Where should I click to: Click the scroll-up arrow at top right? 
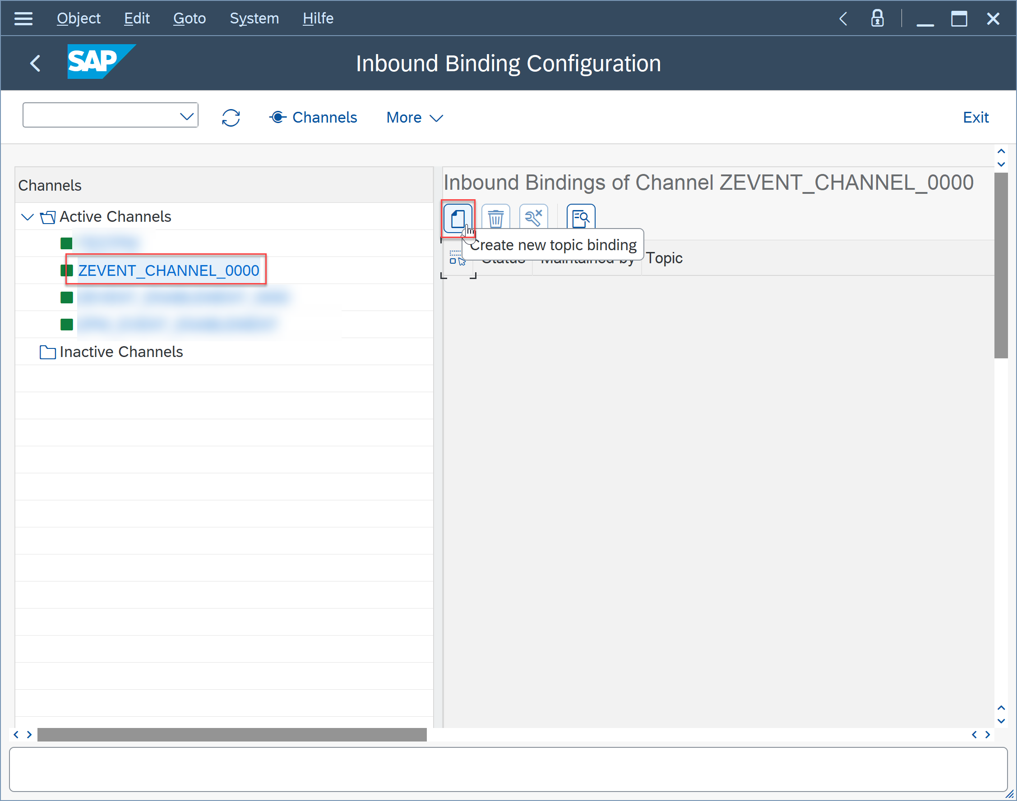point(1001,151)
